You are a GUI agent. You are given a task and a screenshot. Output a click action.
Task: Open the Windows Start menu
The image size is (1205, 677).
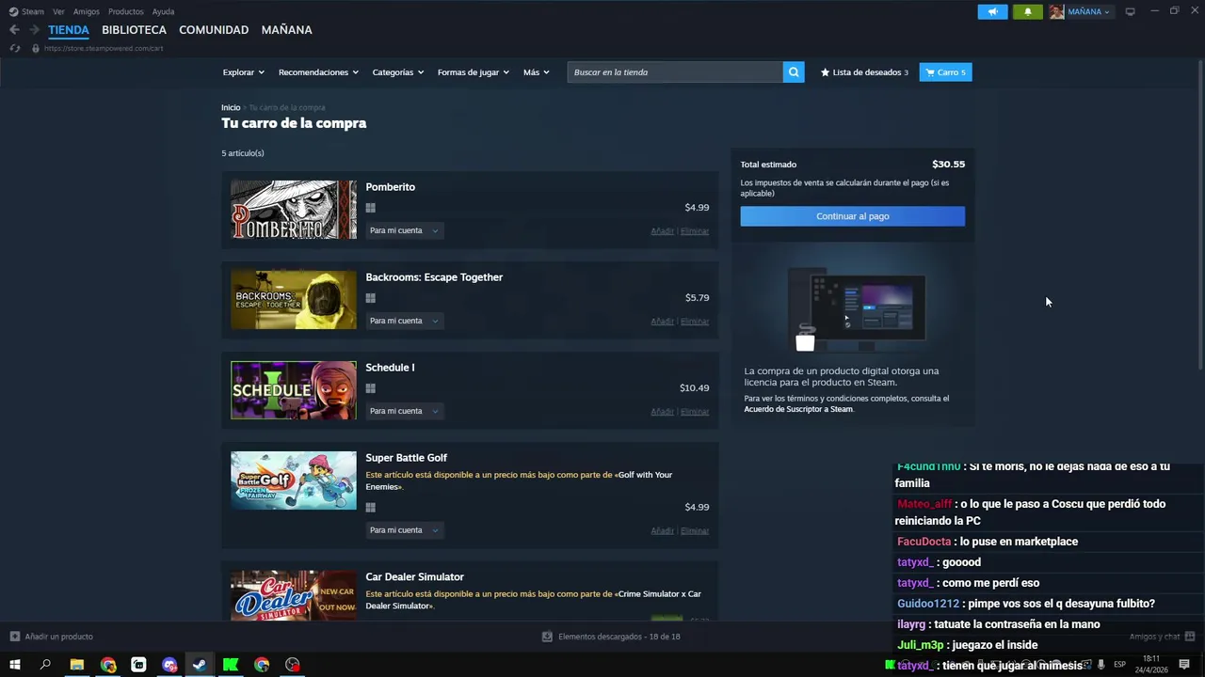14,665
